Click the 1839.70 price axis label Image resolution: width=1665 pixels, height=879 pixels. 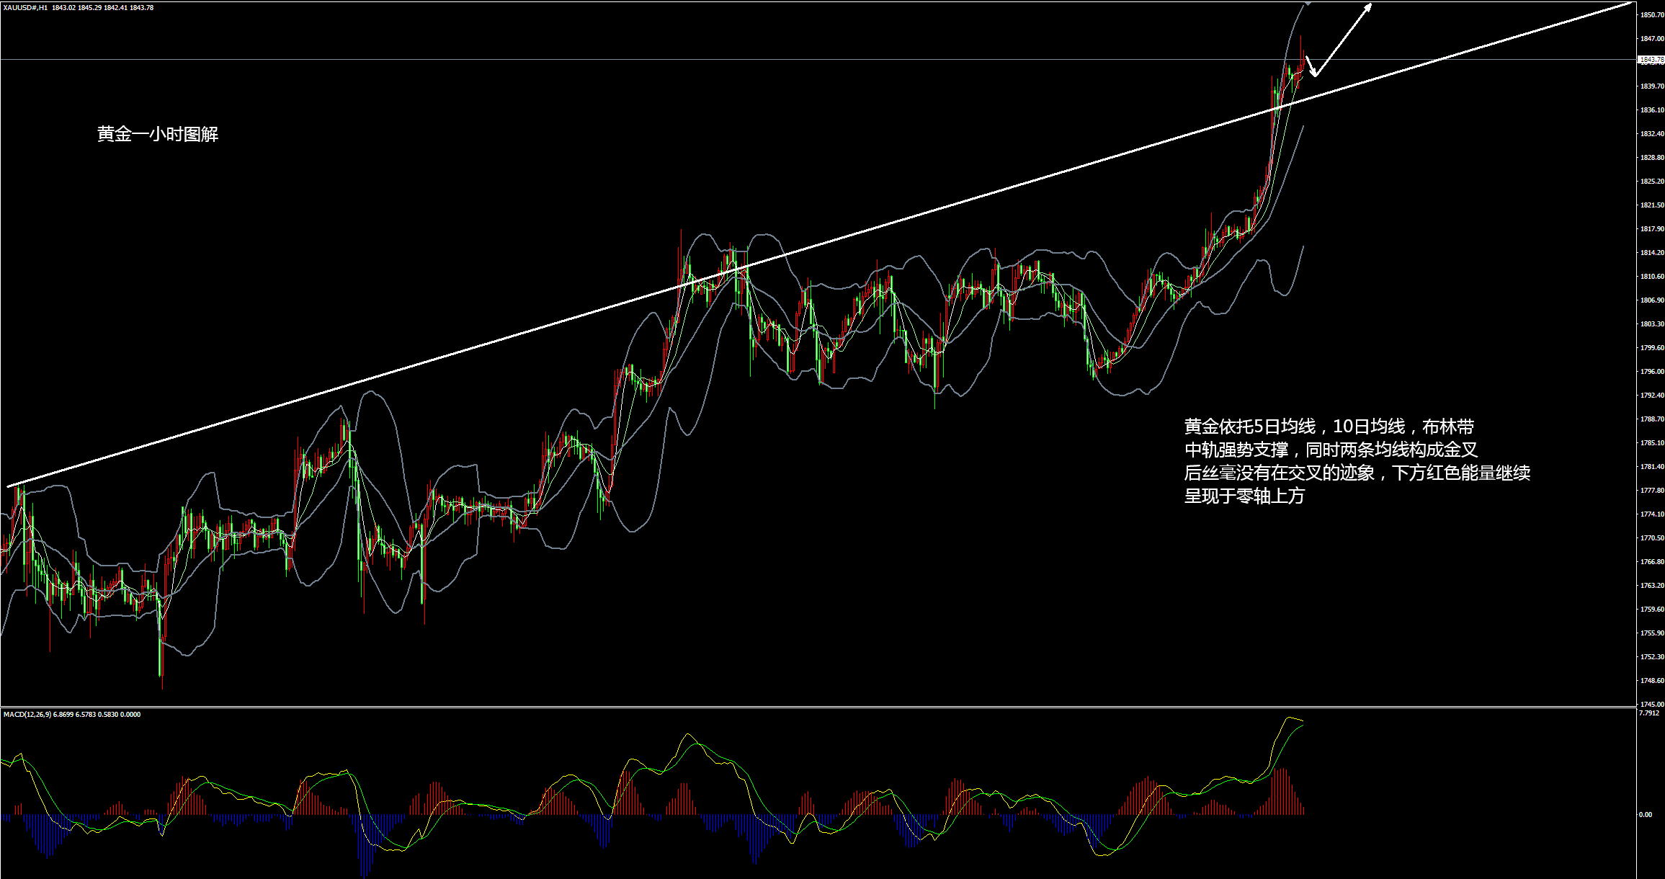tap(1651, 86)
